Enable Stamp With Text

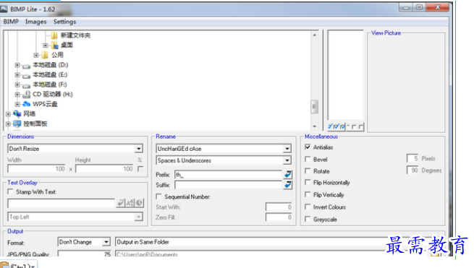coord(11,191)
